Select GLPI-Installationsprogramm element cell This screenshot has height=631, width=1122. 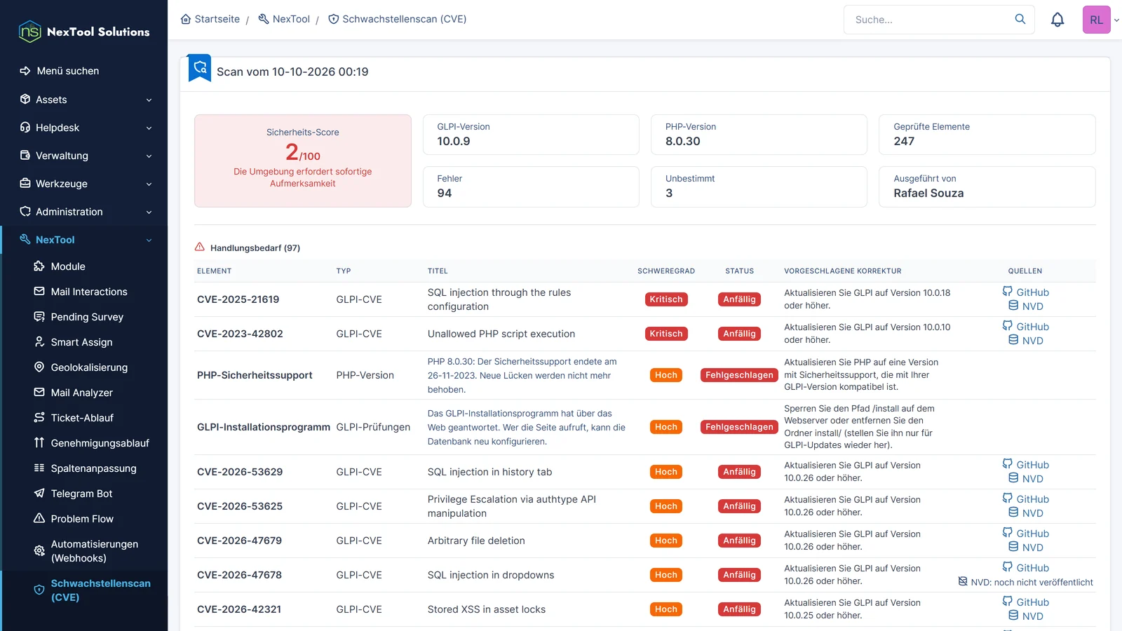pos(264,427)
